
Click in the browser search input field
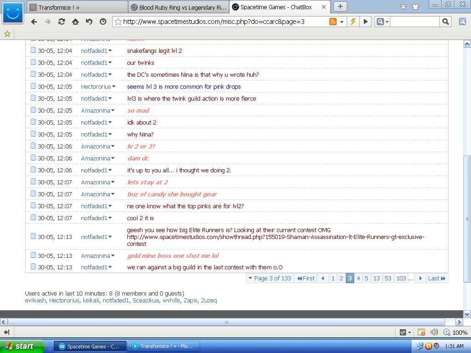pos(414,22)
